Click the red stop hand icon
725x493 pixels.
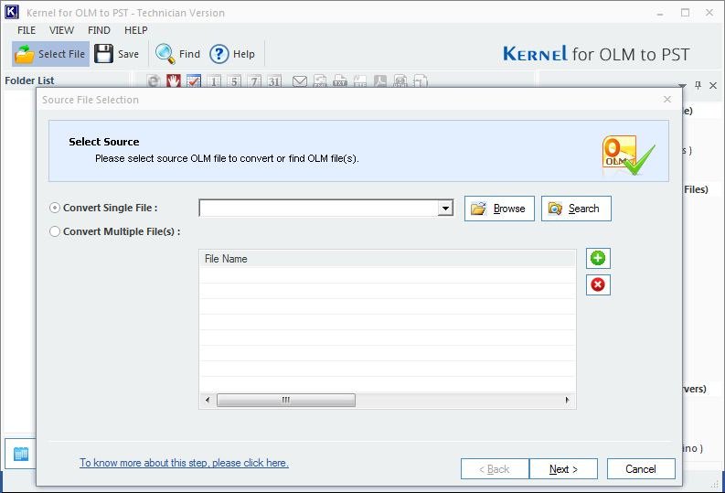coord(174,80)
